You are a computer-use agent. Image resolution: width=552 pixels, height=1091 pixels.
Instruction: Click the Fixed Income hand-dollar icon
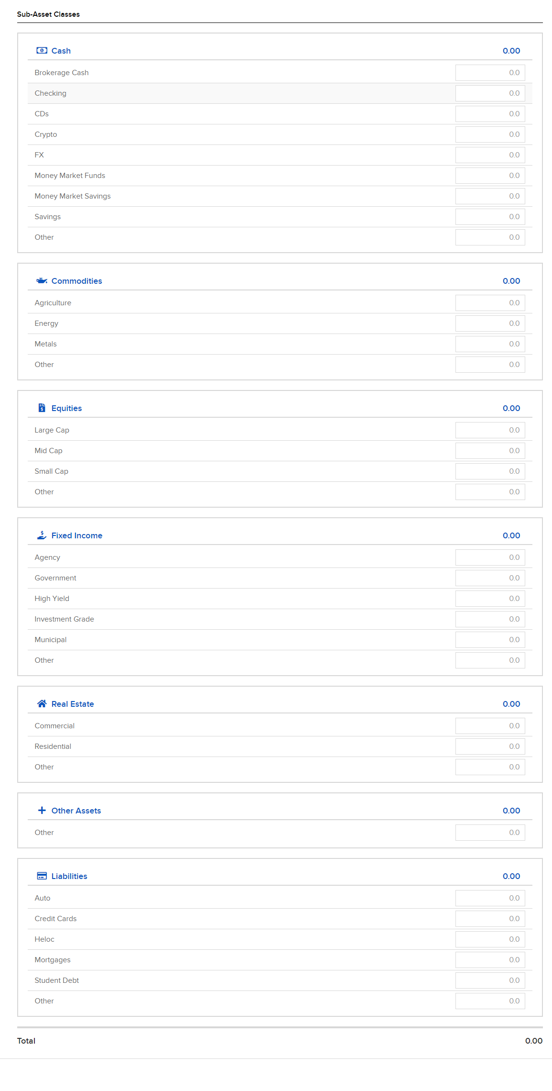[x=42, y=535]
